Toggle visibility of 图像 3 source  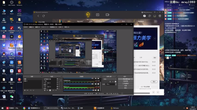pyautogui.click(x=58, y=85)
